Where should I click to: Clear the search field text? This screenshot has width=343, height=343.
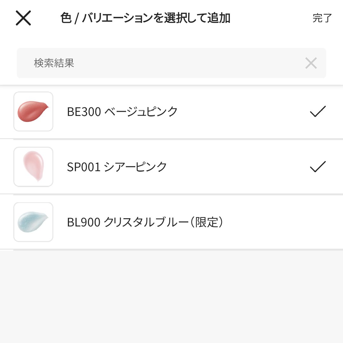(311, 63)
